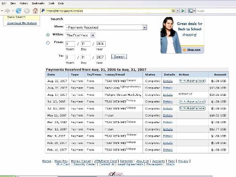
Task: Expand the address bar history dropdown arrow
Action: pyautogui.click(x=177, y=11)
